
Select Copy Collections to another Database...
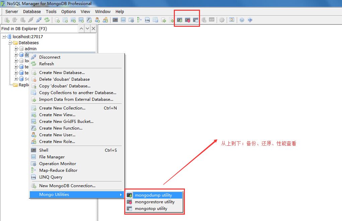point(77,93)
